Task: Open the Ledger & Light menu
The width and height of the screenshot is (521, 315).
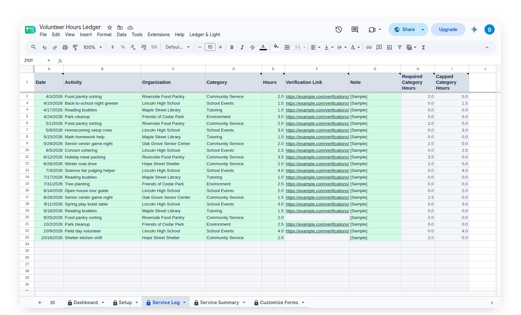Action: (205, 35)
